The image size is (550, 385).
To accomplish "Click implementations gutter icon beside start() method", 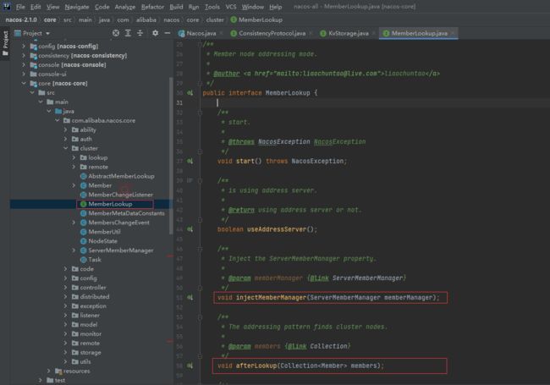I will tap(190, 161).
